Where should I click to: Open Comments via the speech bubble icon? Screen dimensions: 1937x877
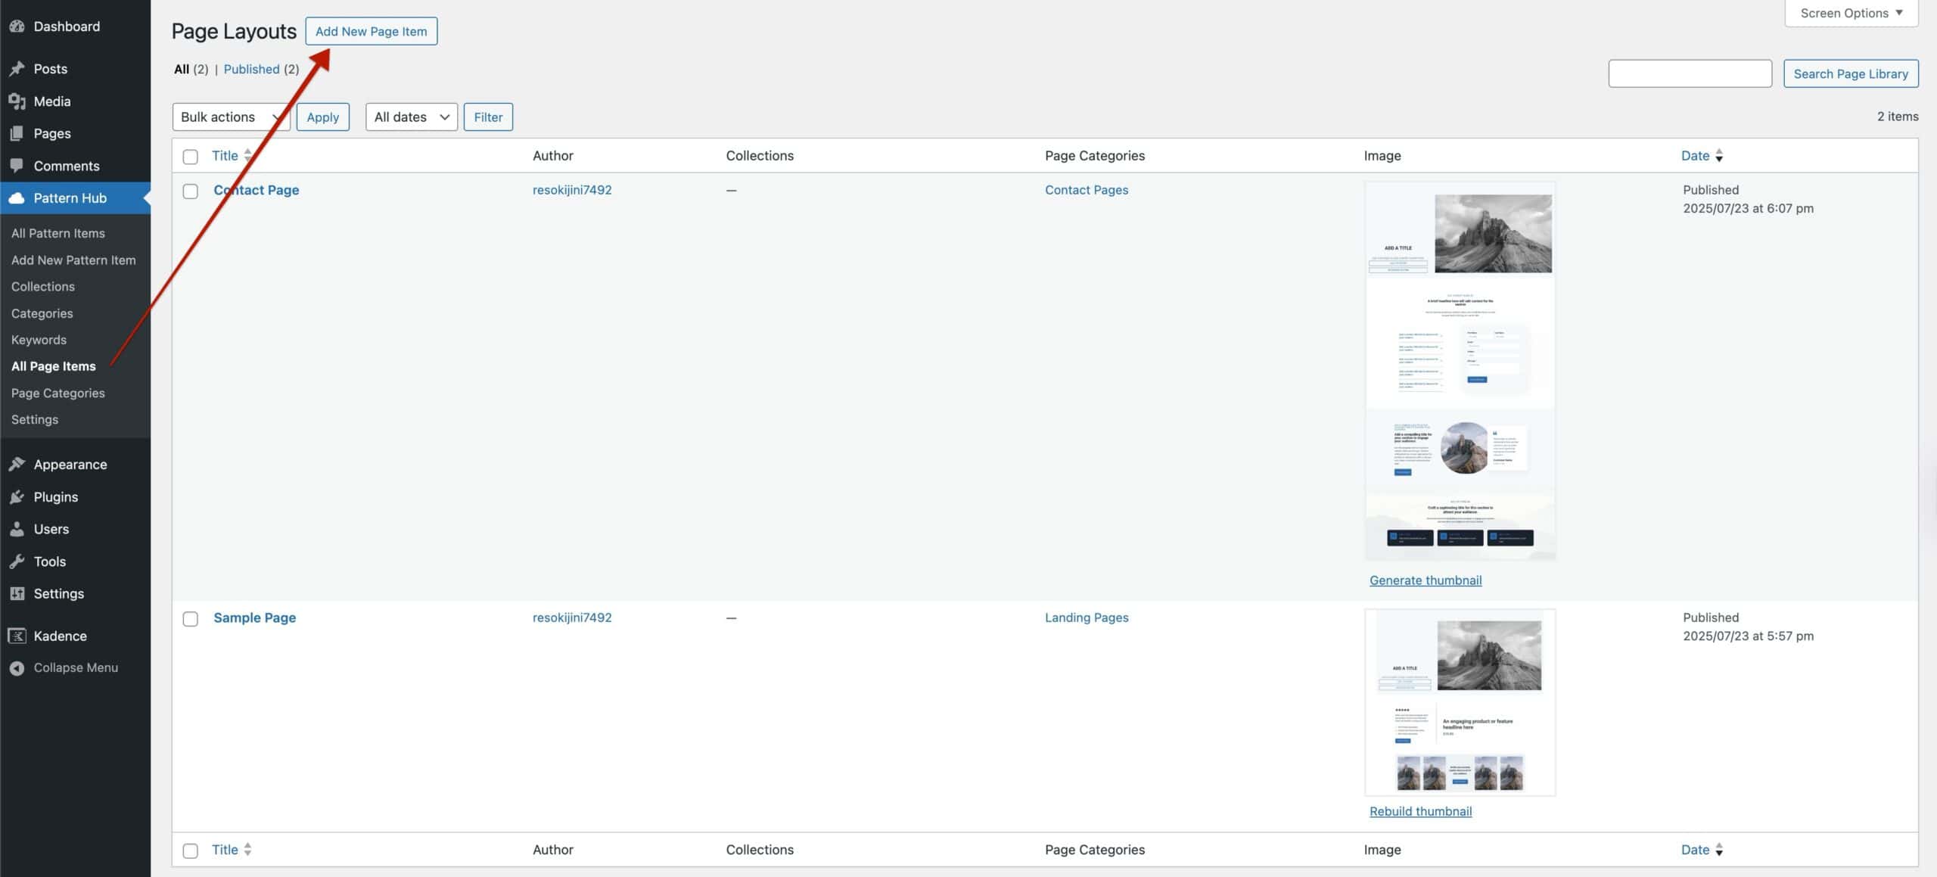point(18,166)
